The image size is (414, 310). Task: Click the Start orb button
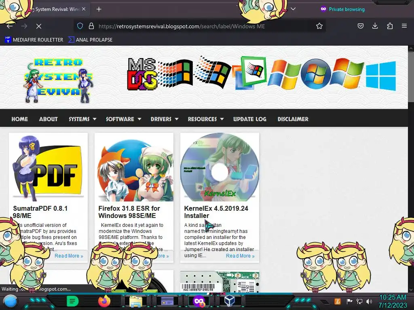coord(10,301)
